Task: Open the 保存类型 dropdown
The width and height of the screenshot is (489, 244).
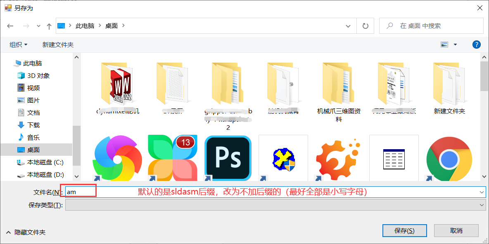Action: [x=275, y=205]
